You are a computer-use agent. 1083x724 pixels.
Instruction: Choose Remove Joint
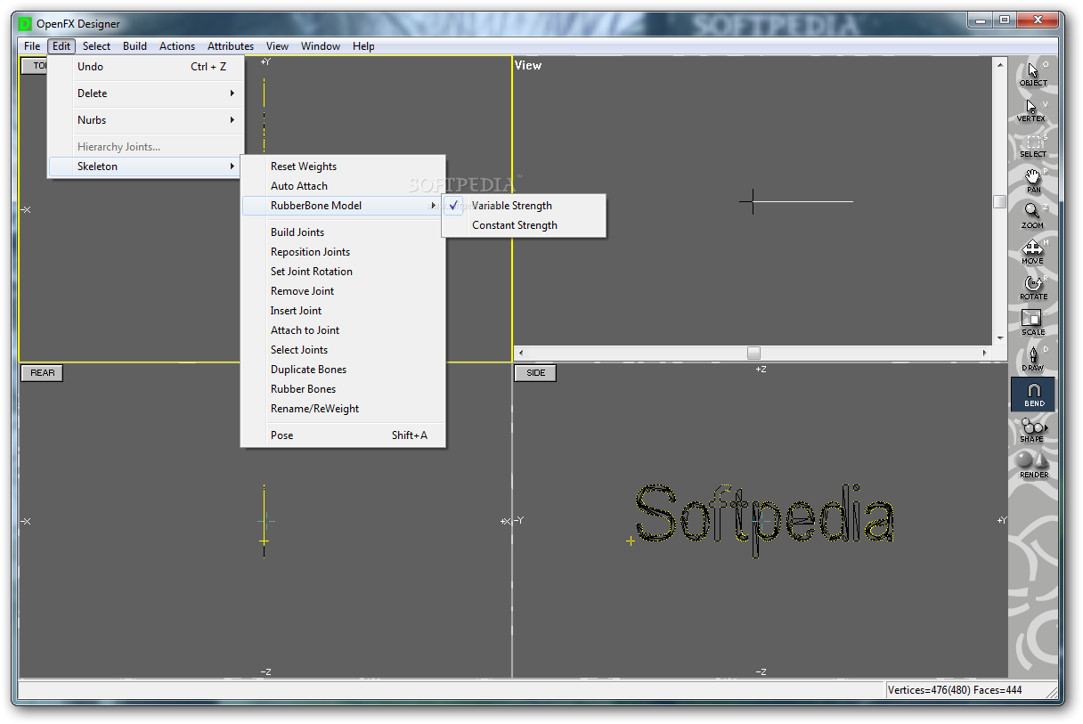343,291
